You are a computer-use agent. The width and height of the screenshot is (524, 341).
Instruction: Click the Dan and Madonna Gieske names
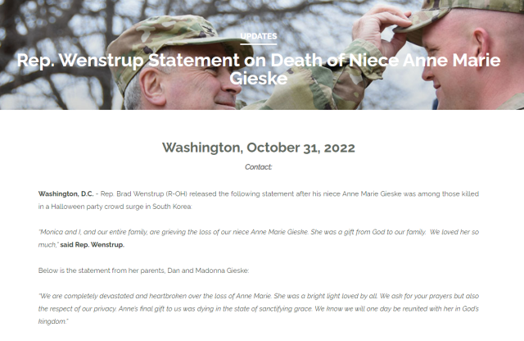pos(208,271)
